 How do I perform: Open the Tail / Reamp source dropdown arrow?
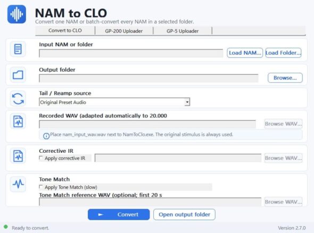187,102
